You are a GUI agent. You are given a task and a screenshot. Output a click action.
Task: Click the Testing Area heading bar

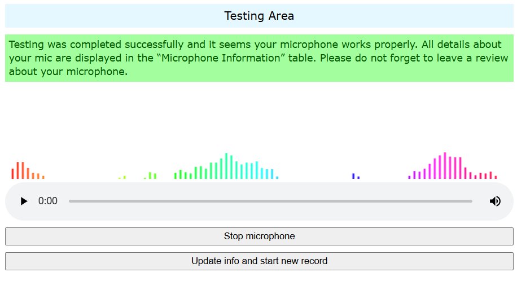coord(259,16)
